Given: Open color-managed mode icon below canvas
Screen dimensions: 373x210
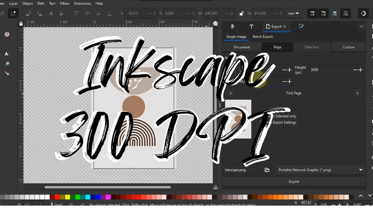Looking at the screenshot, I should click(215, 188).
